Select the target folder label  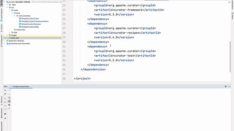14,35
